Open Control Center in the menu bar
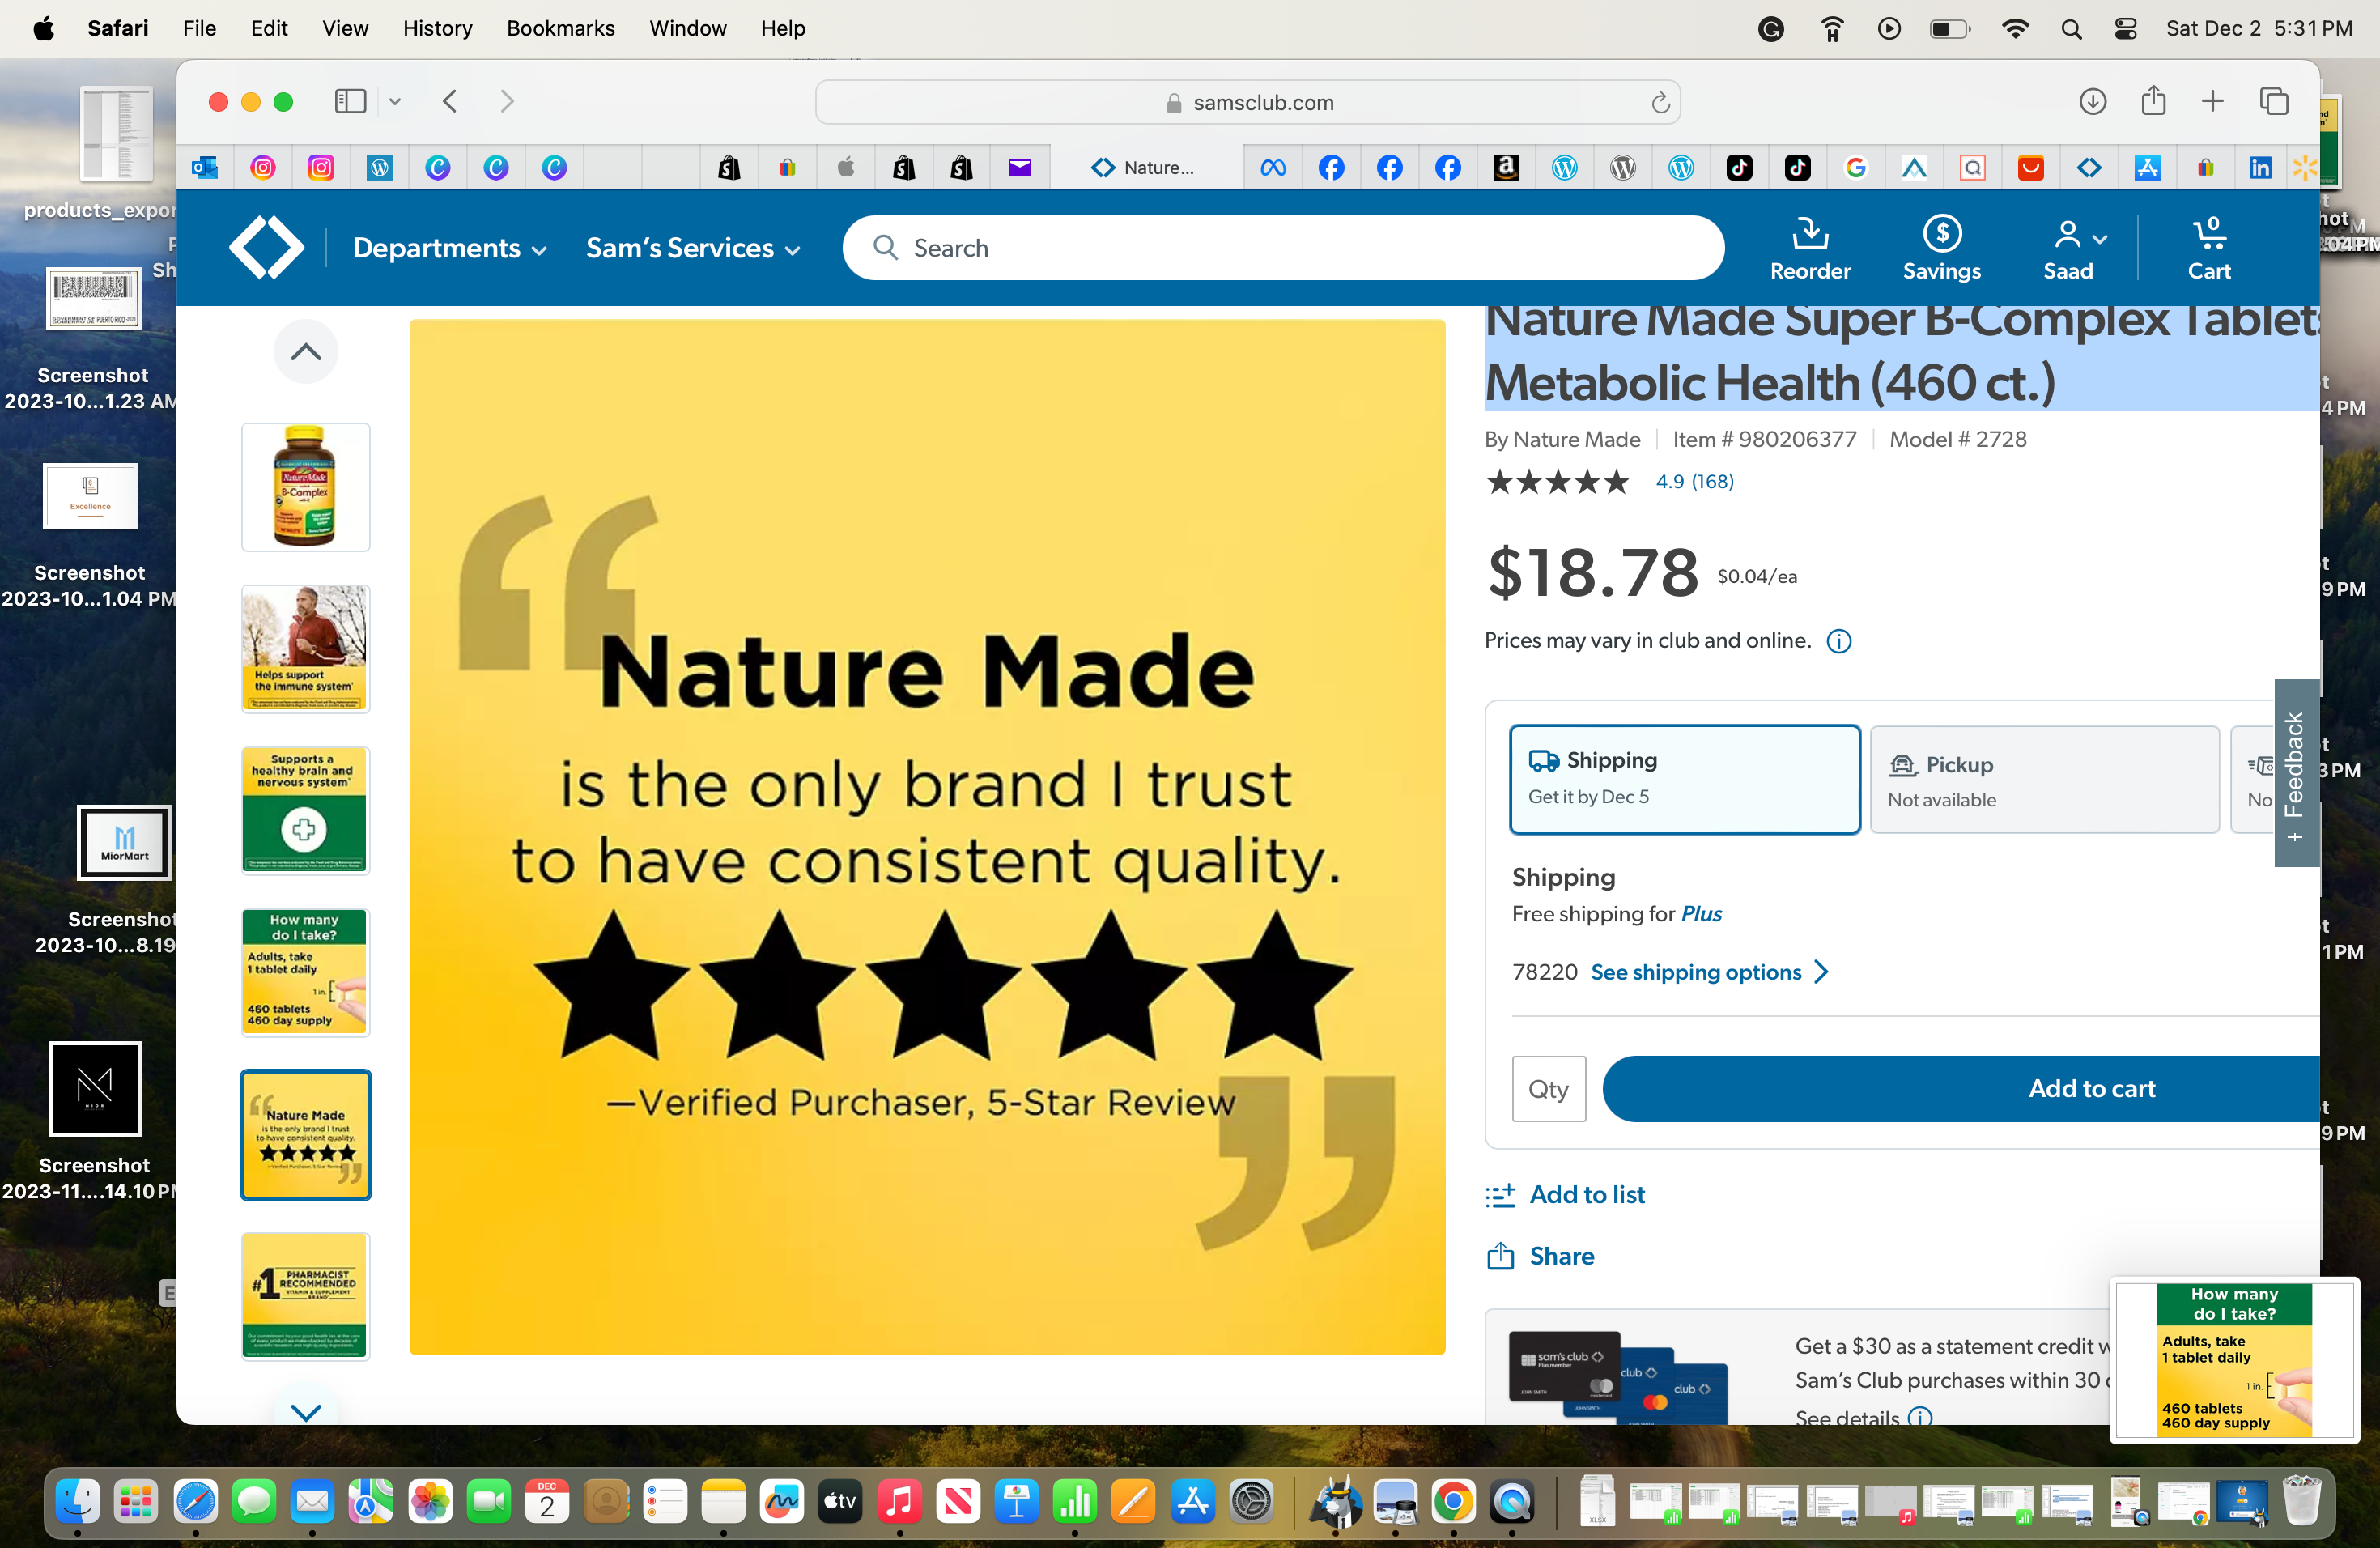Image resolution: width=2380 pixels, height=1548 pixels. click(x=2125, y=29)
